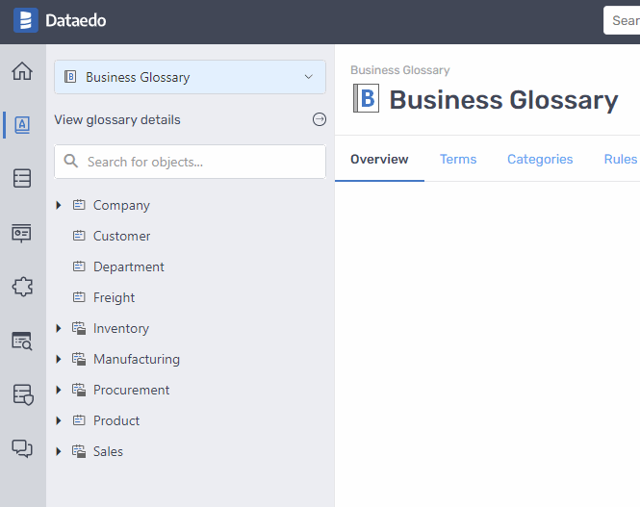Viewport: 640px width, 507px height.
Task: Open the data catalog tables icon
Action: [x=21, y=178]
